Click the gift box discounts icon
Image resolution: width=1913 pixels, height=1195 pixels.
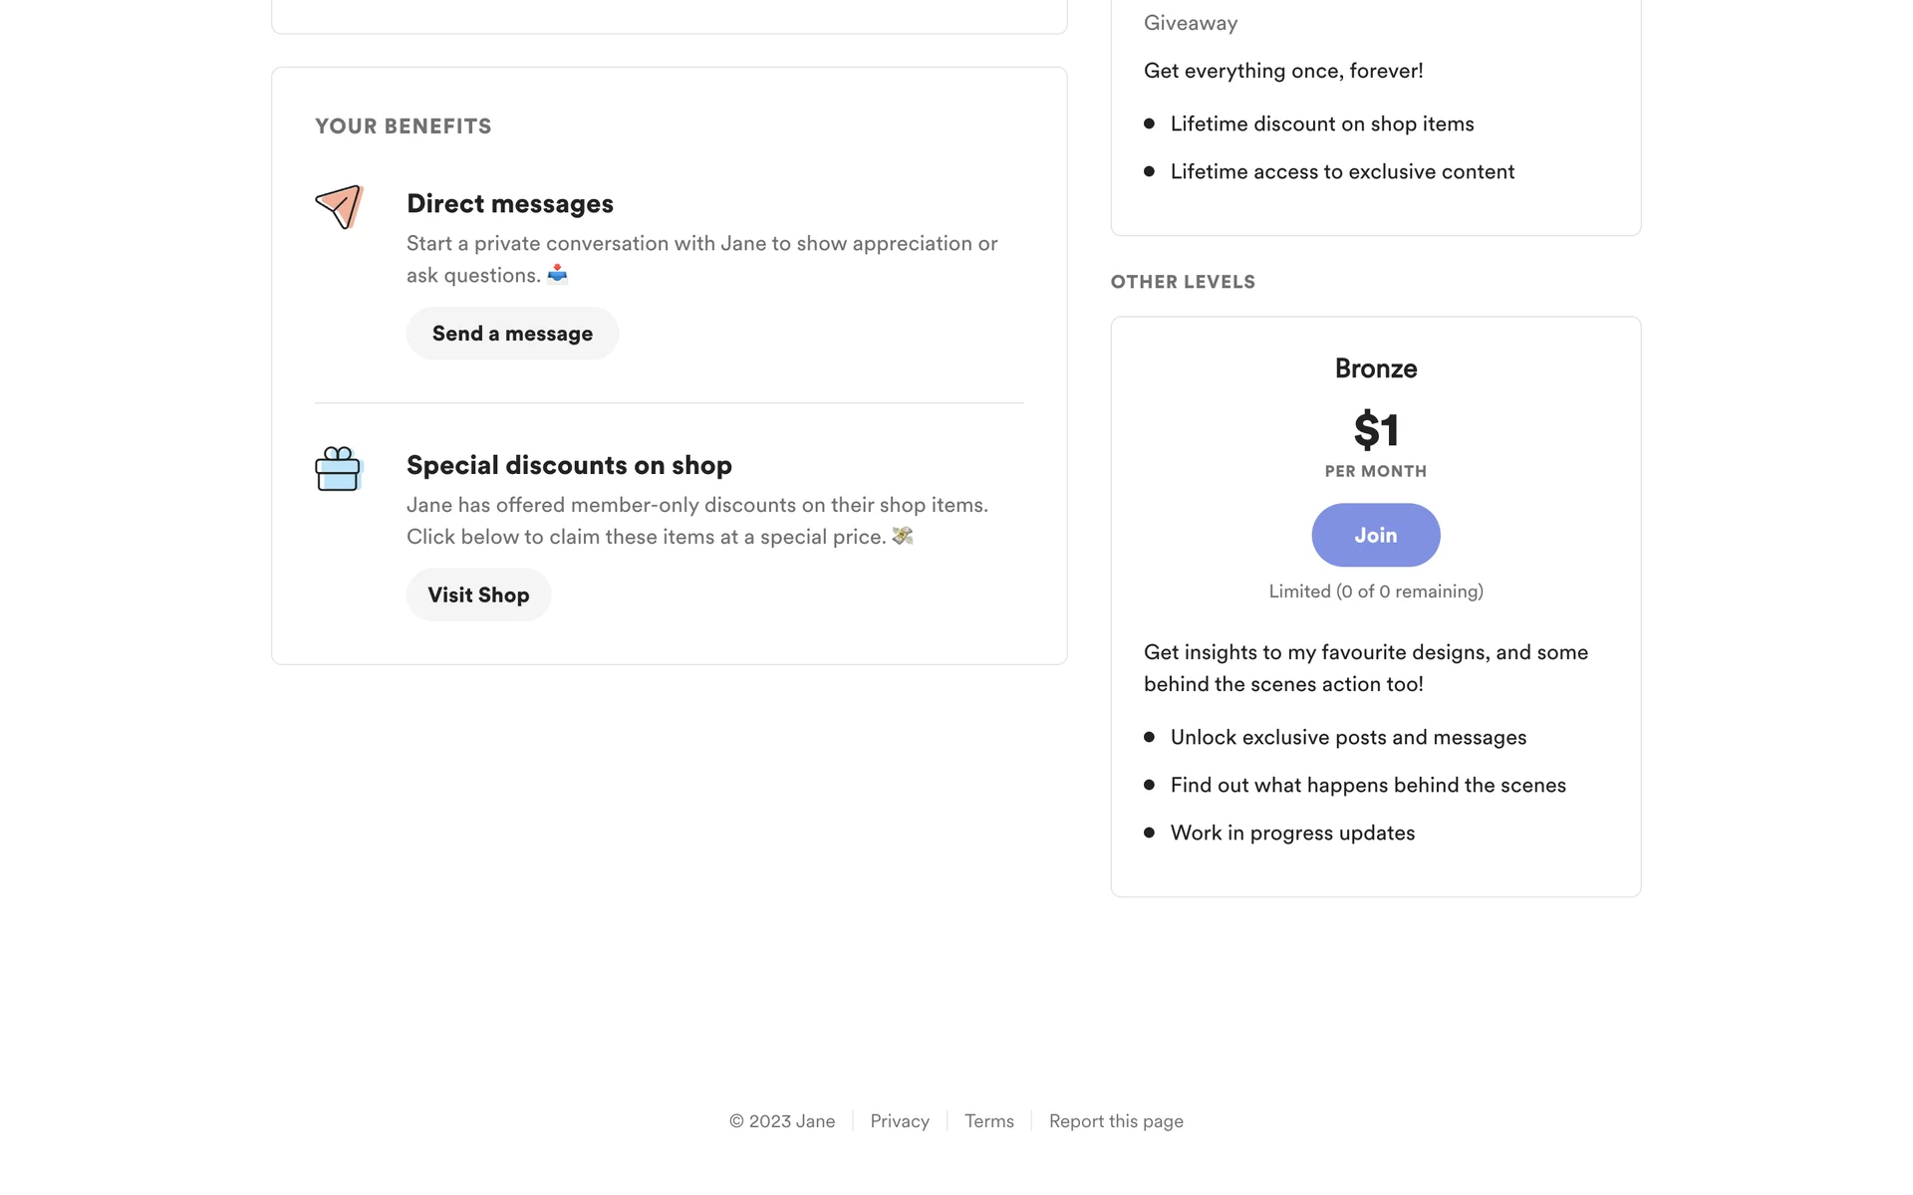(338, 469)
